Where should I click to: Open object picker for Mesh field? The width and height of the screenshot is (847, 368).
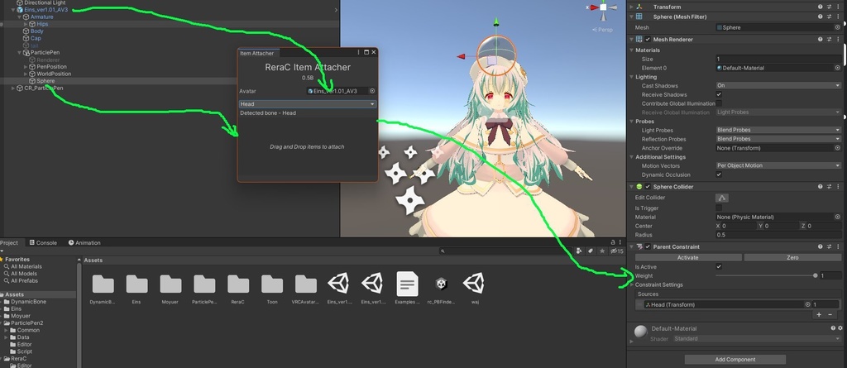837,27
